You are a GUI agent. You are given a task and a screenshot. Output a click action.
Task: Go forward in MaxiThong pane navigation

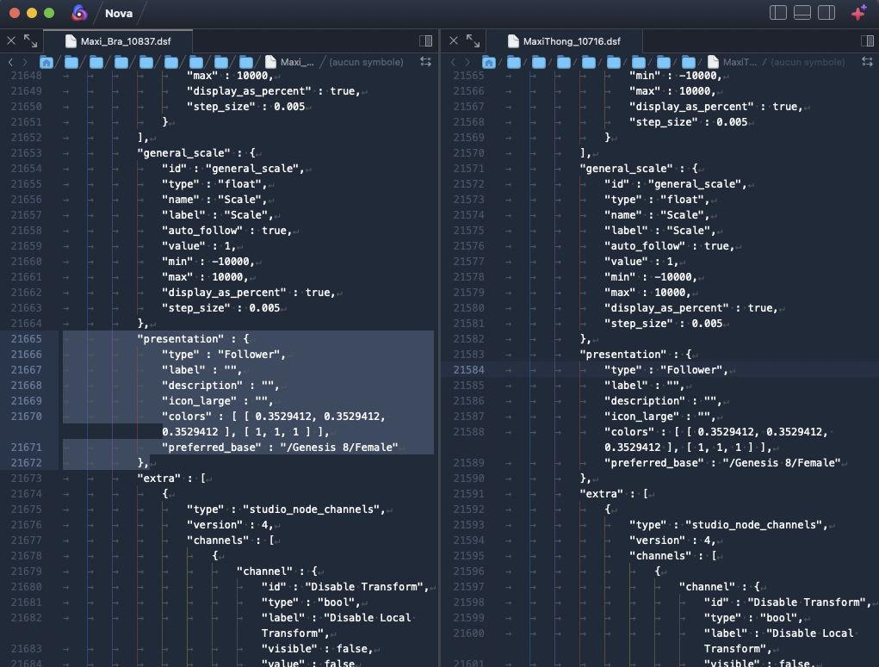point(467,62)
